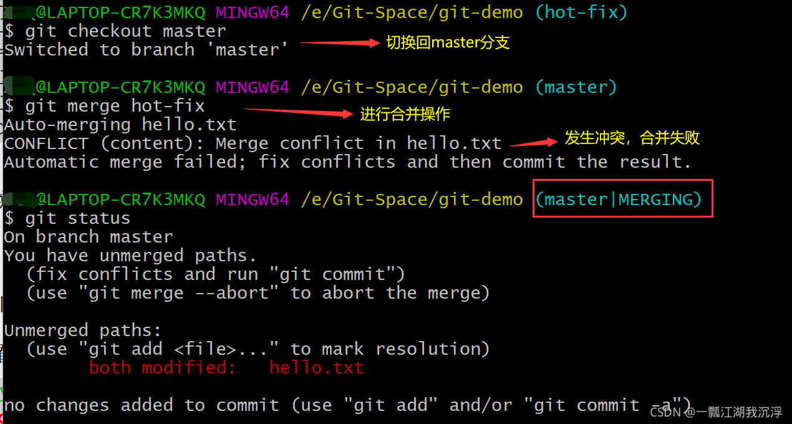Image resolution: width=792 pixels, height=424 pixels.
Task: Select the "Switched to branch 'master'" output
Action: (x=147, y=50)
